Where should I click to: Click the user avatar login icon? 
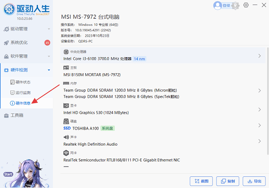(218, 5)
